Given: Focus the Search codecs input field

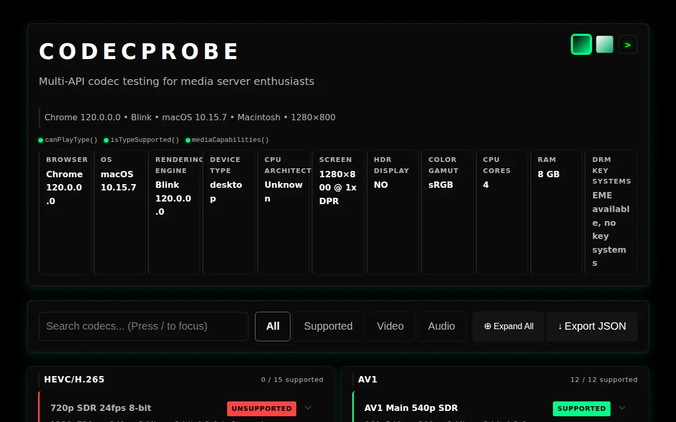Looking at the screenshot, I should pos(144,326).
